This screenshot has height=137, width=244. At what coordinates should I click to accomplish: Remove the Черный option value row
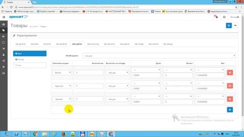(230, 99)
